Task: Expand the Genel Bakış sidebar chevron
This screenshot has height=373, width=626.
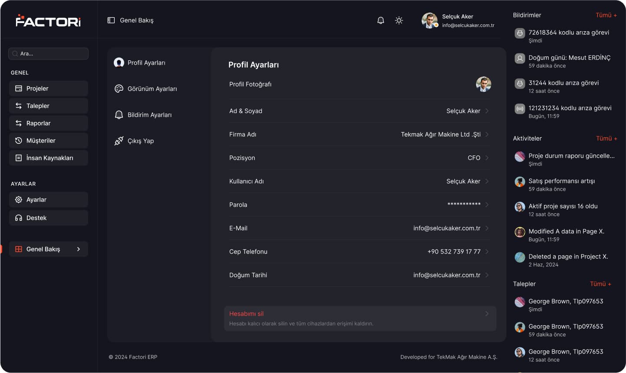Action: pos(79,249)
